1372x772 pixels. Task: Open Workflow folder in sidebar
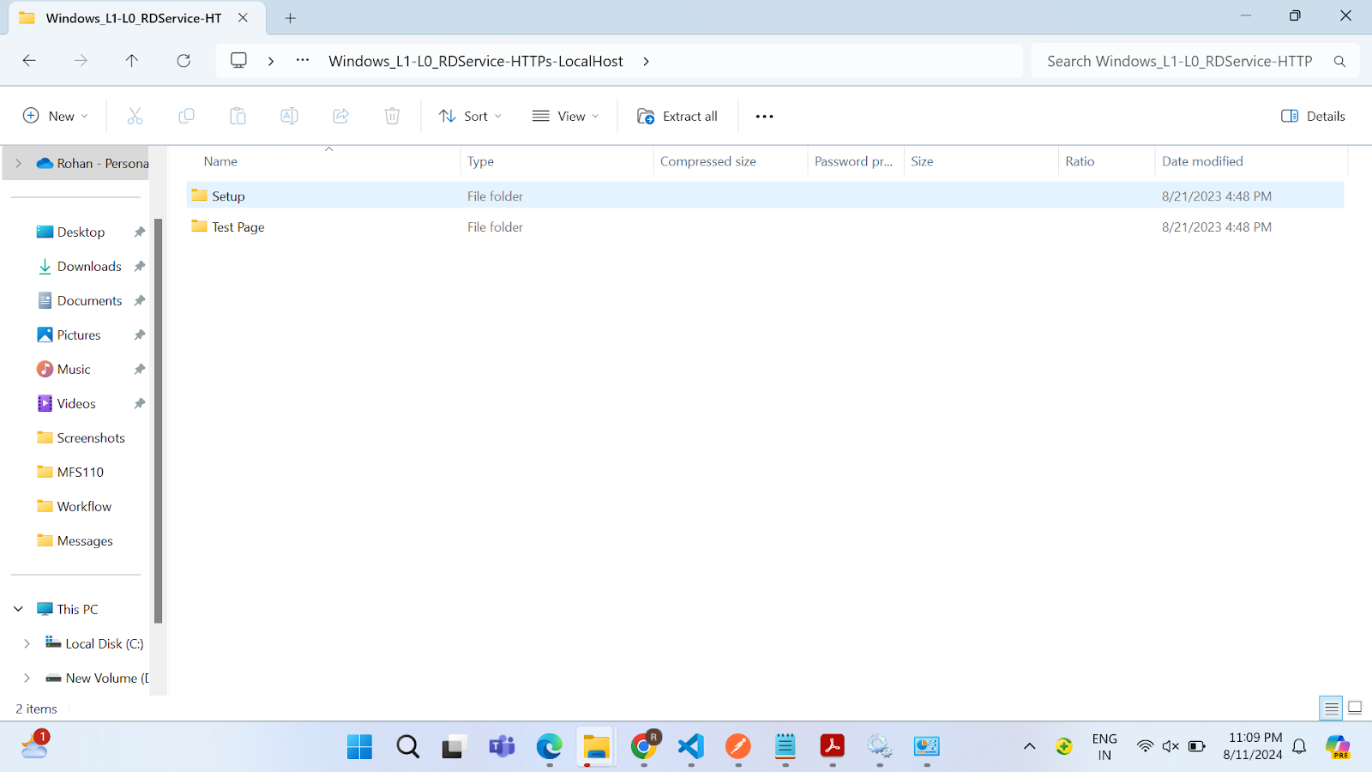pos(84,506)
